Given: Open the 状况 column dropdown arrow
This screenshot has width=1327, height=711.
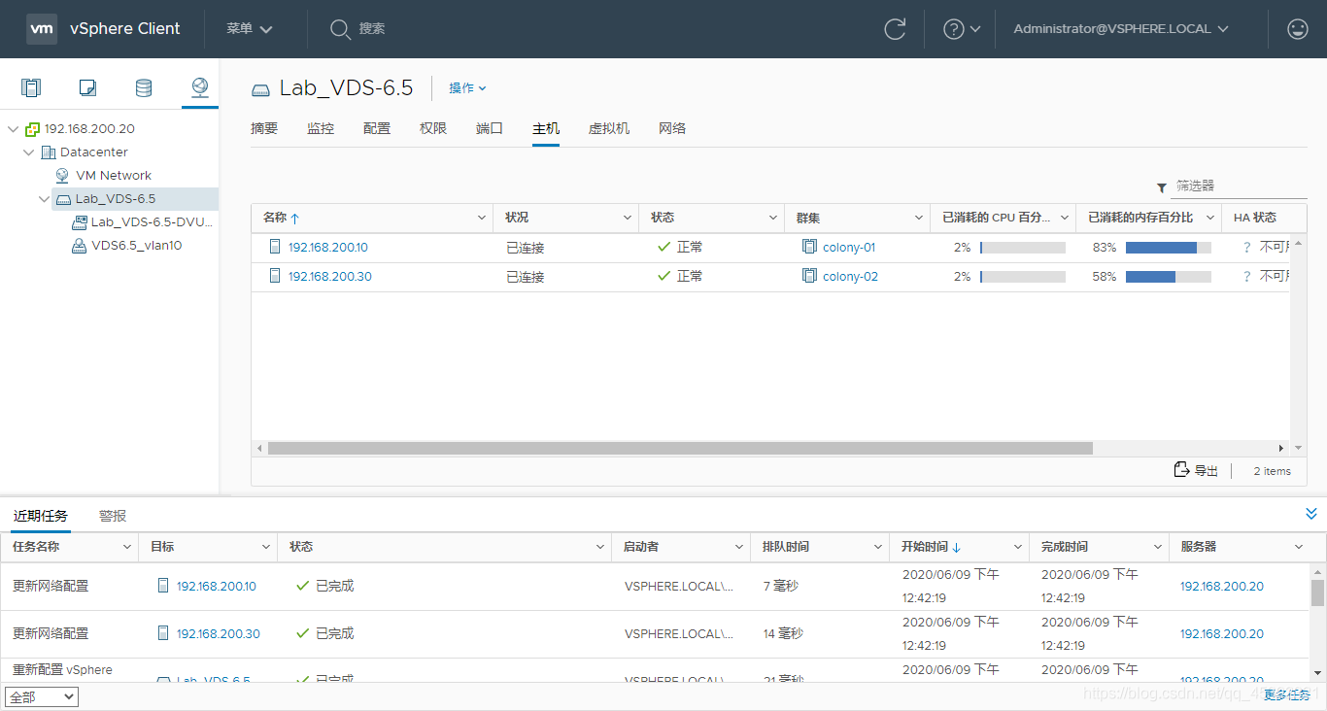Looking at the screenshot, I should (x=628, y=218).
